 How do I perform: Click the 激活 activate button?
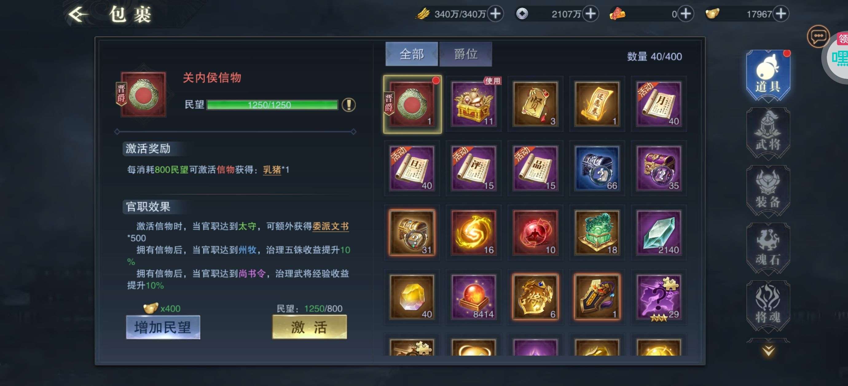click(309, 327)
